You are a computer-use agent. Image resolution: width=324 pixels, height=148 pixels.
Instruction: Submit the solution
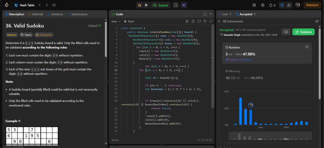point(161,5)
